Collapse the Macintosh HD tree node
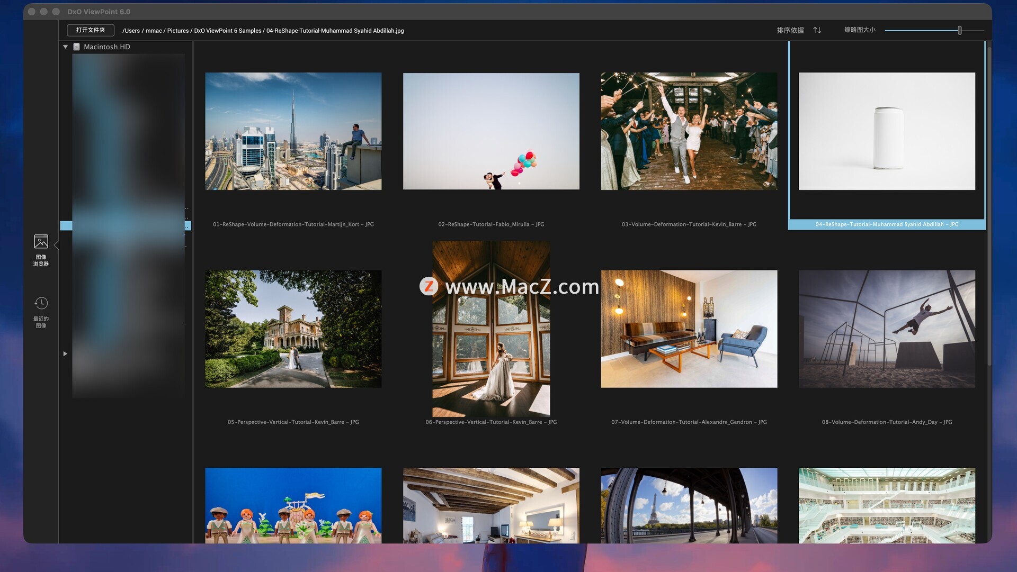1017x572 pixels. [66, 47]
